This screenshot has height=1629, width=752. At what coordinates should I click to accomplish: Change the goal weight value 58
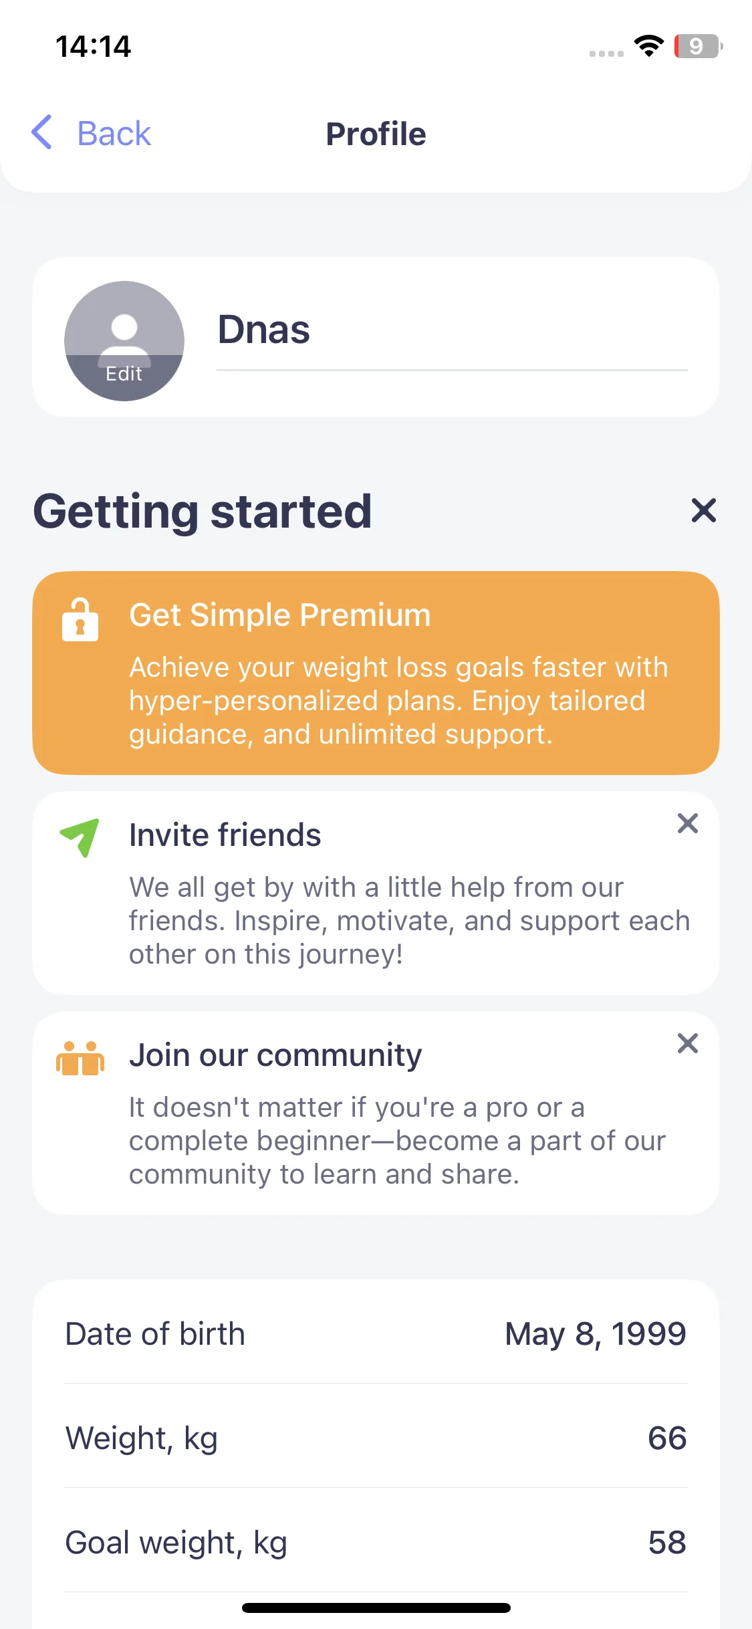tap(667, 1542)
